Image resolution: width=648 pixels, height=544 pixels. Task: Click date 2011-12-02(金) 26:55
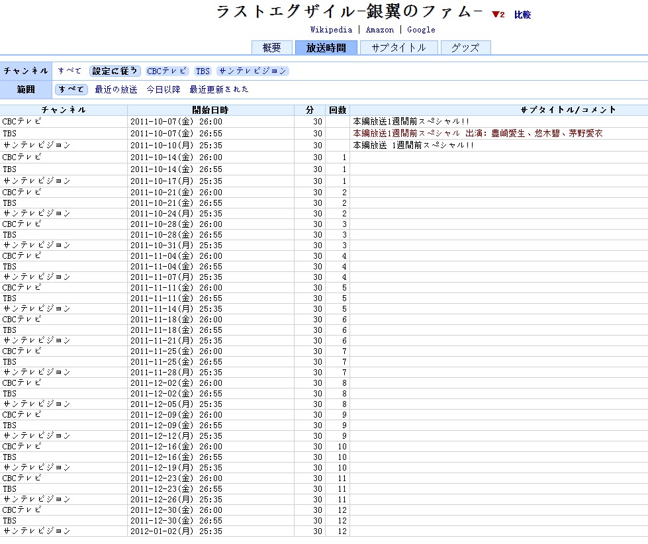(x=177, y=394)
